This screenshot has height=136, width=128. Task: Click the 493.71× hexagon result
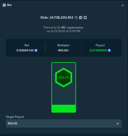(x=64, y=78)
